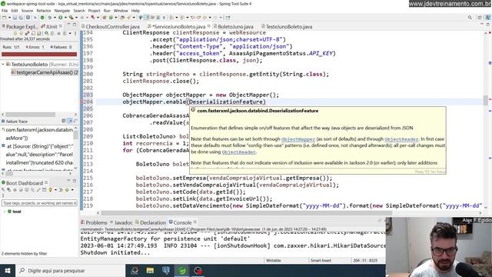The image size is (492, 277).
Task: Open the Project menu
Action: click(94, 11)
